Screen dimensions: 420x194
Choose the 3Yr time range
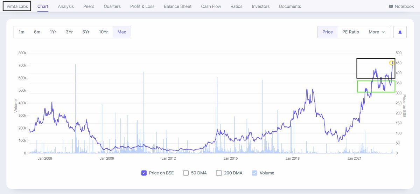pos(69,32)
